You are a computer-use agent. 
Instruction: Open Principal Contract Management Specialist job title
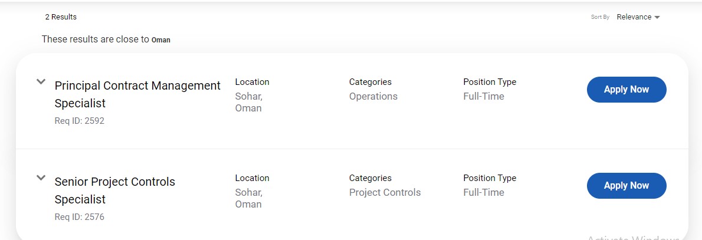(x=137, y=94)
